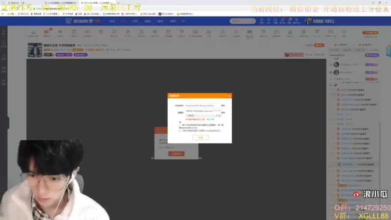The width and height of the screenshot is (391, 220).
Task: Open the gift box icon in streamer toolbar
Action: tap(101, 32)
